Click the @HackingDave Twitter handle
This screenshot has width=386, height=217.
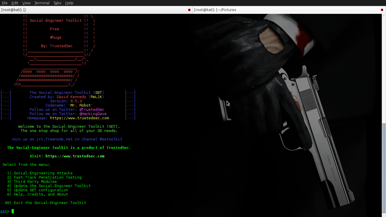click(x=93, y=114)
